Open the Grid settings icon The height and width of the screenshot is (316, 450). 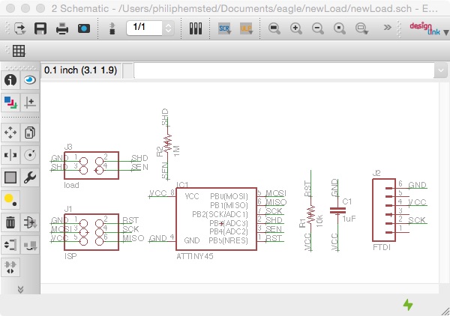[19, 51]
